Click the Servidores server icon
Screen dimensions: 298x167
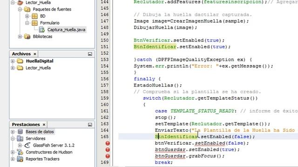20,138
